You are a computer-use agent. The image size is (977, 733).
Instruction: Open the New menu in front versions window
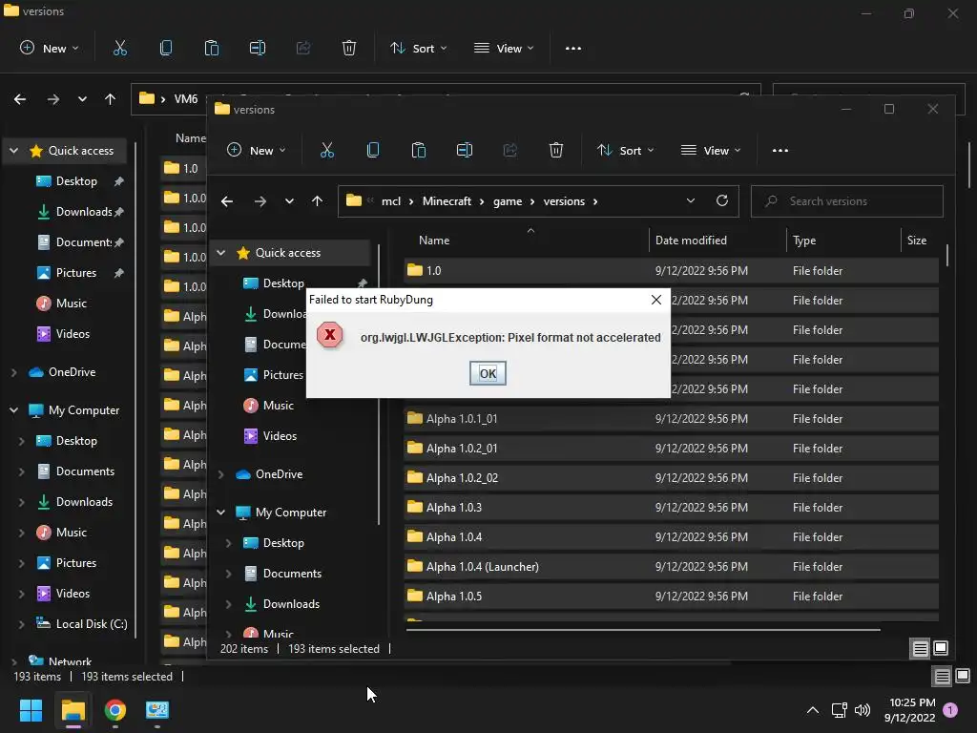pyautogui.click(x=256, y=150)
